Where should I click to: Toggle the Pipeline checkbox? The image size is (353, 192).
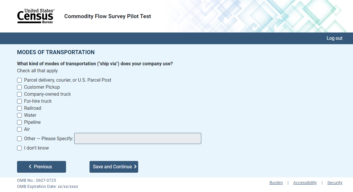[x=19, y=122]
